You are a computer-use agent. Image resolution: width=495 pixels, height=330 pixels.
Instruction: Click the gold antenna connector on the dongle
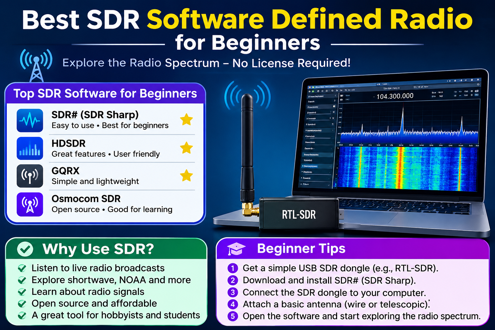click(250, 210)
